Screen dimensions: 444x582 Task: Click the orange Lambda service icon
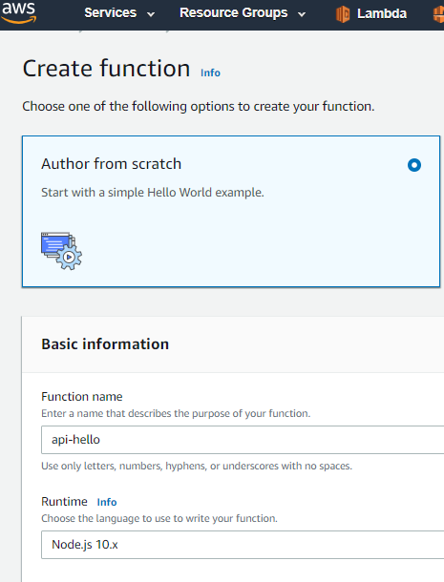click(343, 14)
